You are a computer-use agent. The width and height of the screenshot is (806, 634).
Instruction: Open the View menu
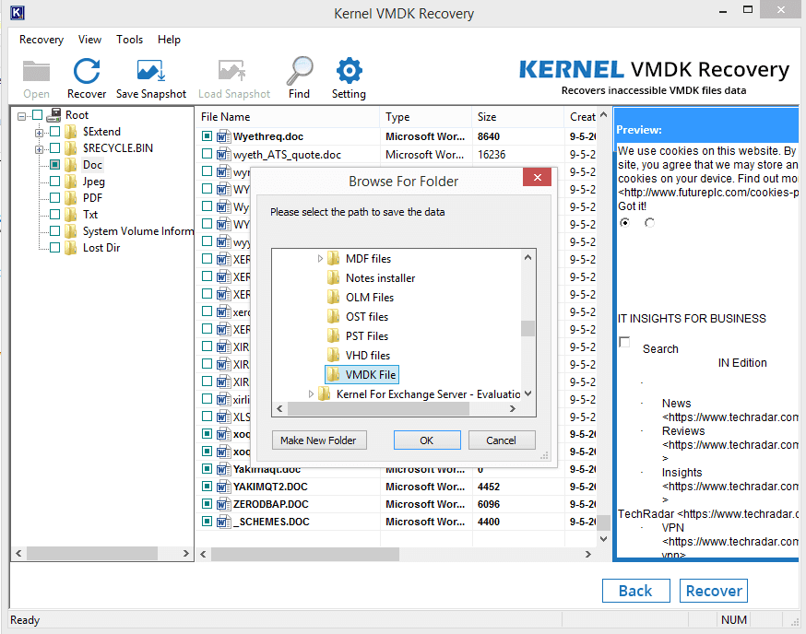89,40
